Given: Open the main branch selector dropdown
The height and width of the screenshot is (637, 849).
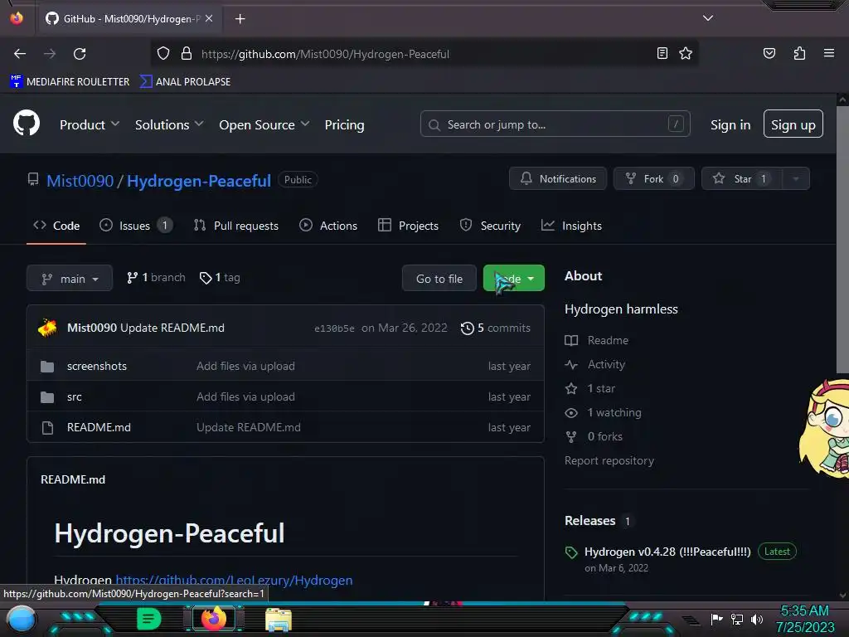Looking at the screenshot, I should [x=70, y=278].
